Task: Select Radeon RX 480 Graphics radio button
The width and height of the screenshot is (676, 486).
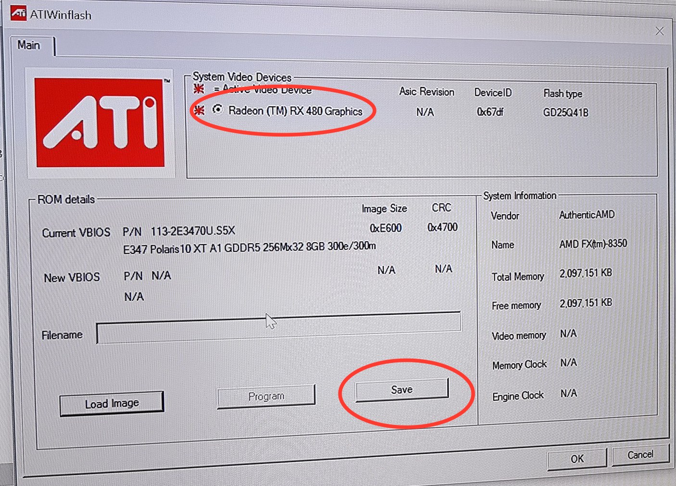Action: [x=218, y=110]
